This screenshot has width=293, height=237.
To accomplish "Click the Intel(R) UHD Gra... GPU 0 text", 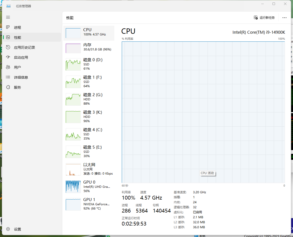I will click(97, 187).
